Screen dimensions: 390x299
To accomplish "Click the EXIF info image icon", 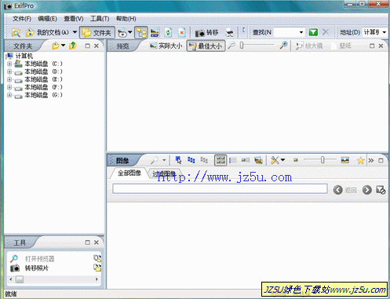I will click(155, 32).
